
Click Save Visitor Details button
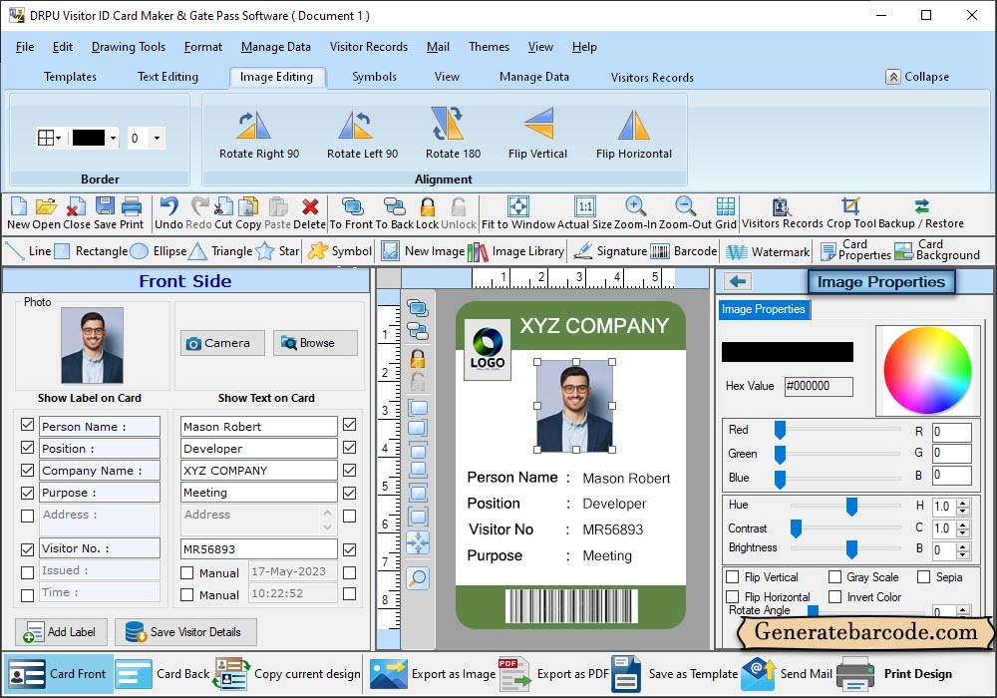pyautogui.click(x=185, y=632)
